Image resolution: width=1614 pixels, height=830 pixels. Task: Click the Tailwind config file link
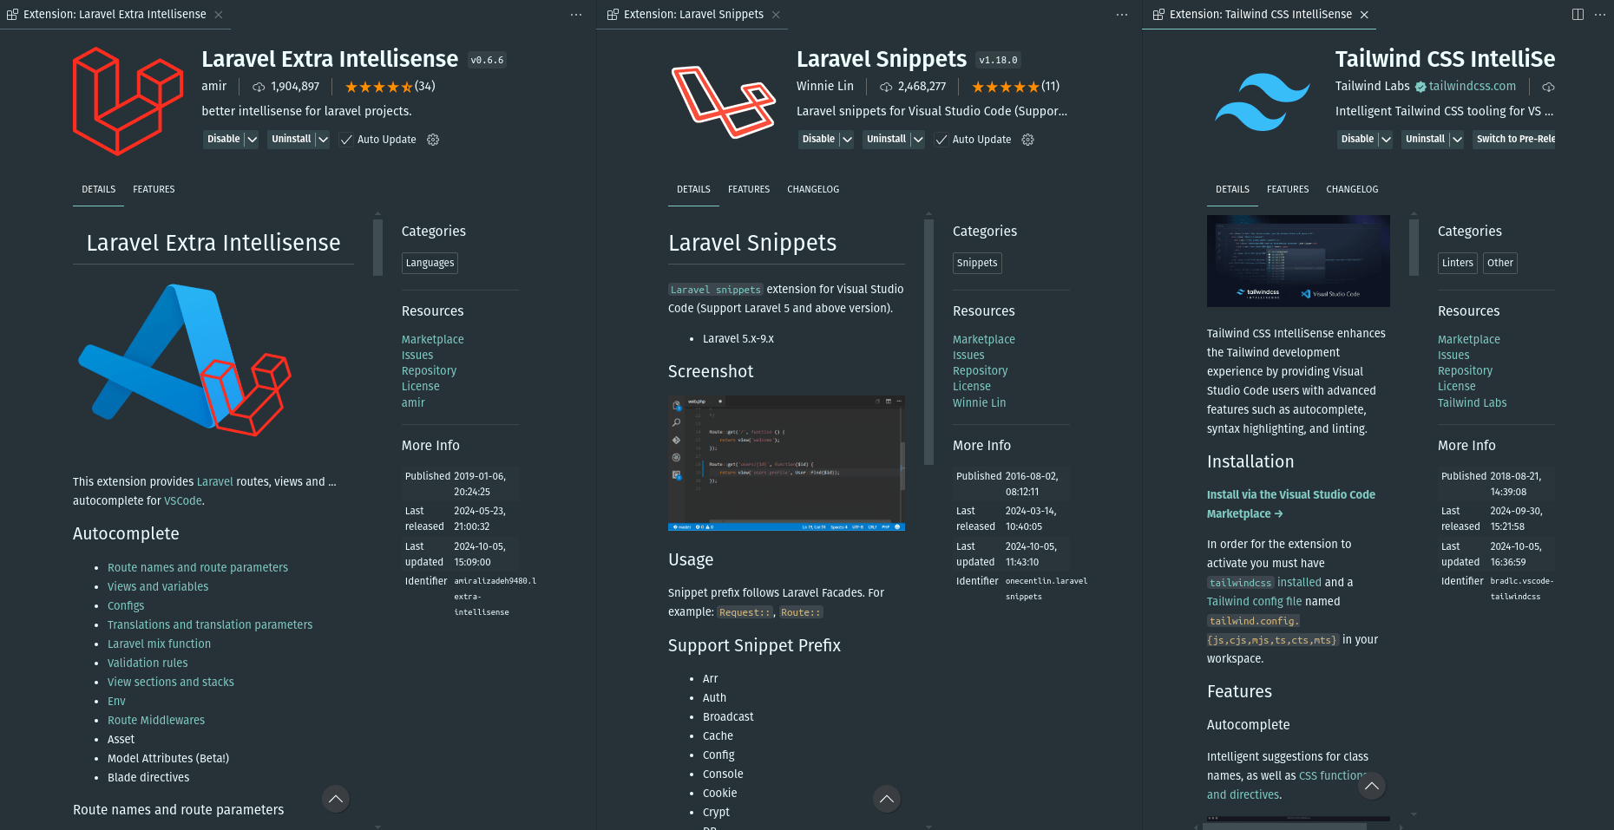[1254, 602]
